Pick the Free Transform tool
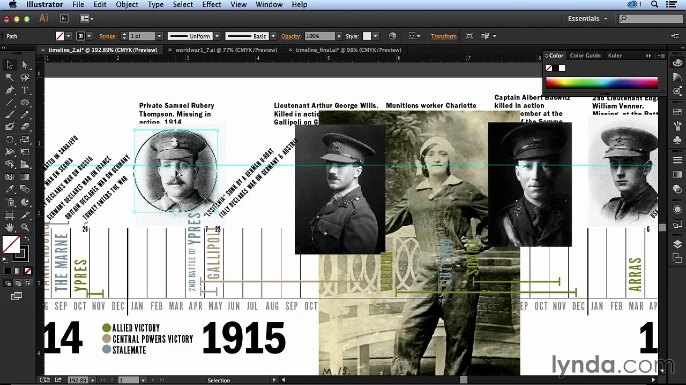The width and height of the screenshot is (686, 385). [x=25, y=152]
